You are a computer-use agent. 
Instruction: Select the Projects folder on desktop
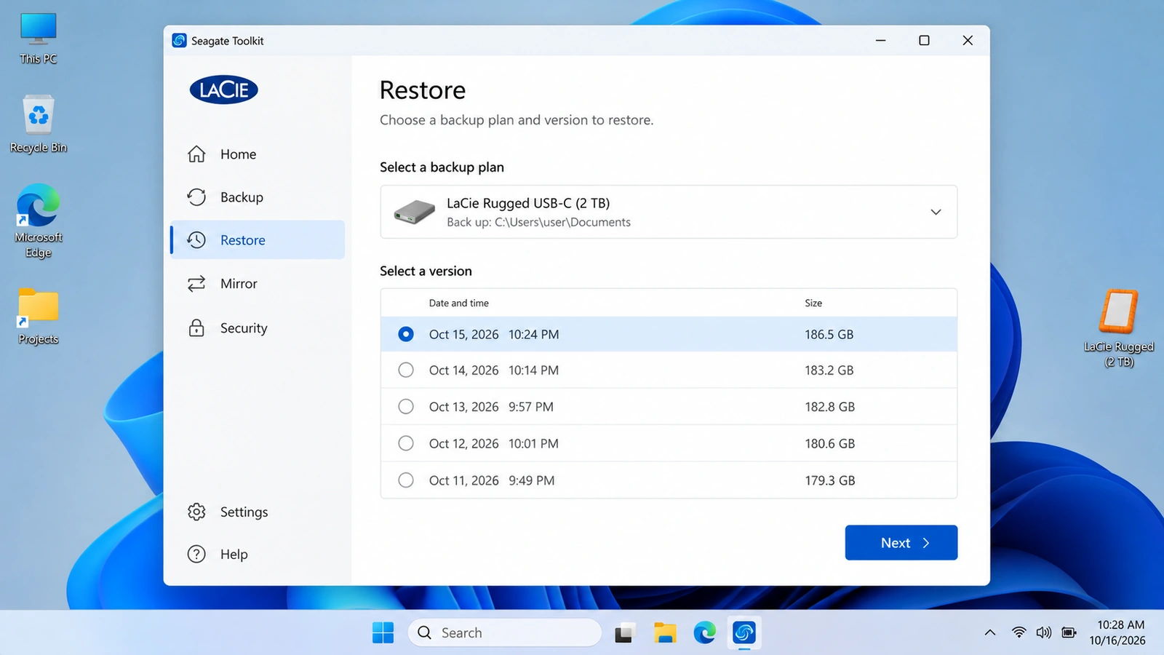coord(39,317)
